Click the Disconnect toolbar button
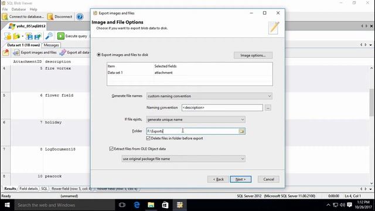Image resolution: width=375 pixels, height=211 pixels. pyautogui.click(x=60, y=17)
